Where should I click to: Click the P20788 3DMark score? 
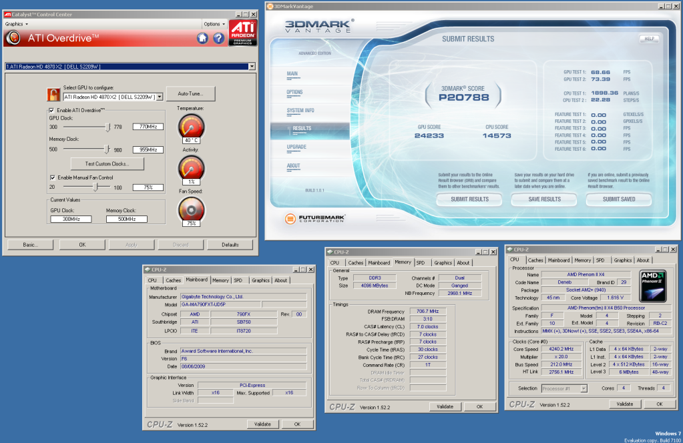[x=463, y=97]
